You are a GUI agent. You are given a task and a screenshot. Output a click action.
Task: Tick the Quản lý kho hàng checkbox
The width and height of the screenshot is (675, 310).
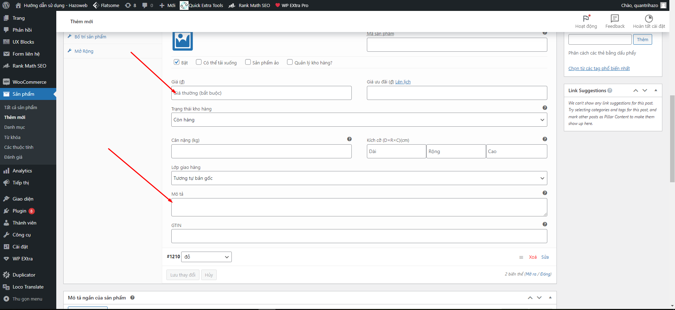click(x=290, y=62)
